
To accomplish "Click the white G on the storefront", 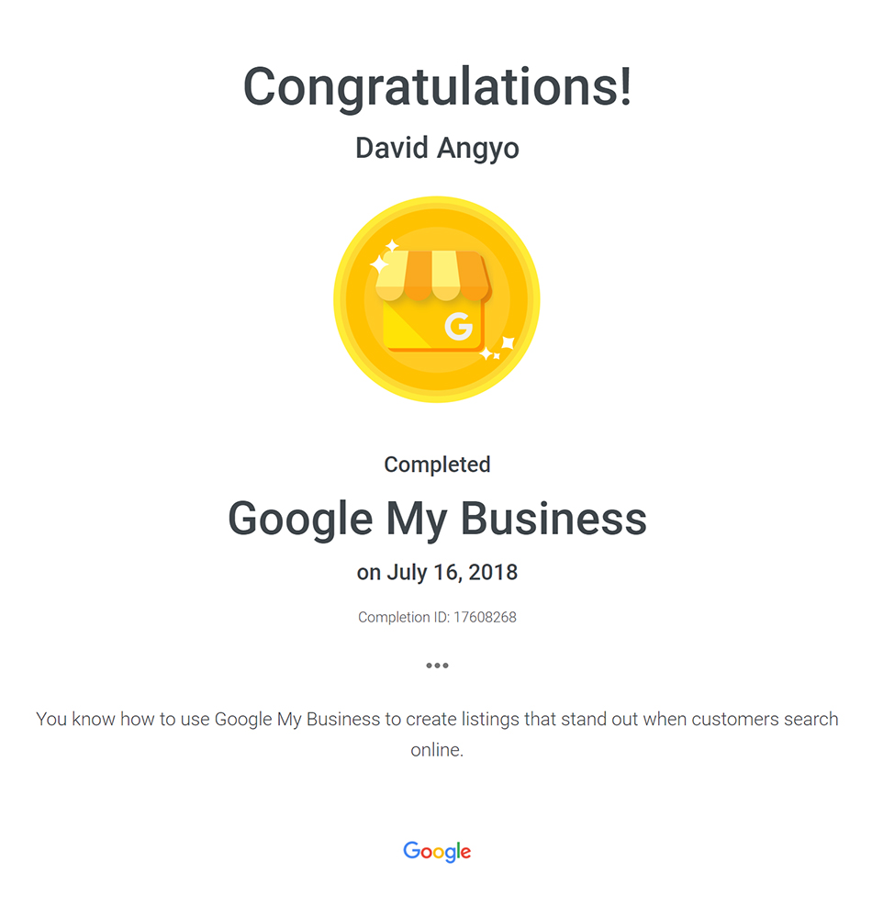I will (458, 326).
